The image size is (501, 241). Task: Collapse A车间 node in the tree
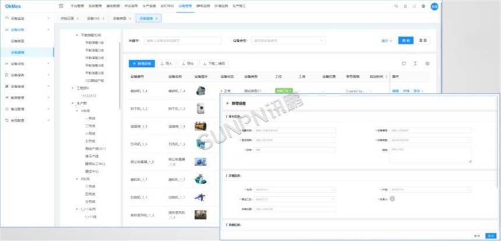77,111
